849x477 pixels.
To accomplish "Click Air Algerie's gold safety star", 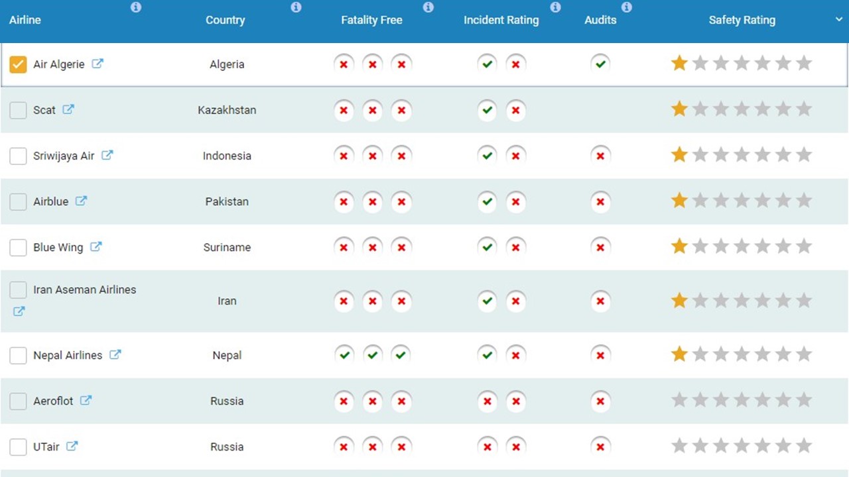I will [x=679, y=64].
